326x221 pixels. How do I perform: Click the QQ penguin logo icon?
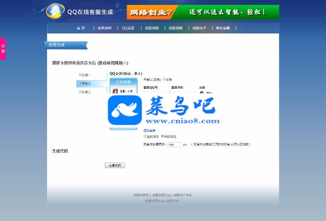click(55, 11)
